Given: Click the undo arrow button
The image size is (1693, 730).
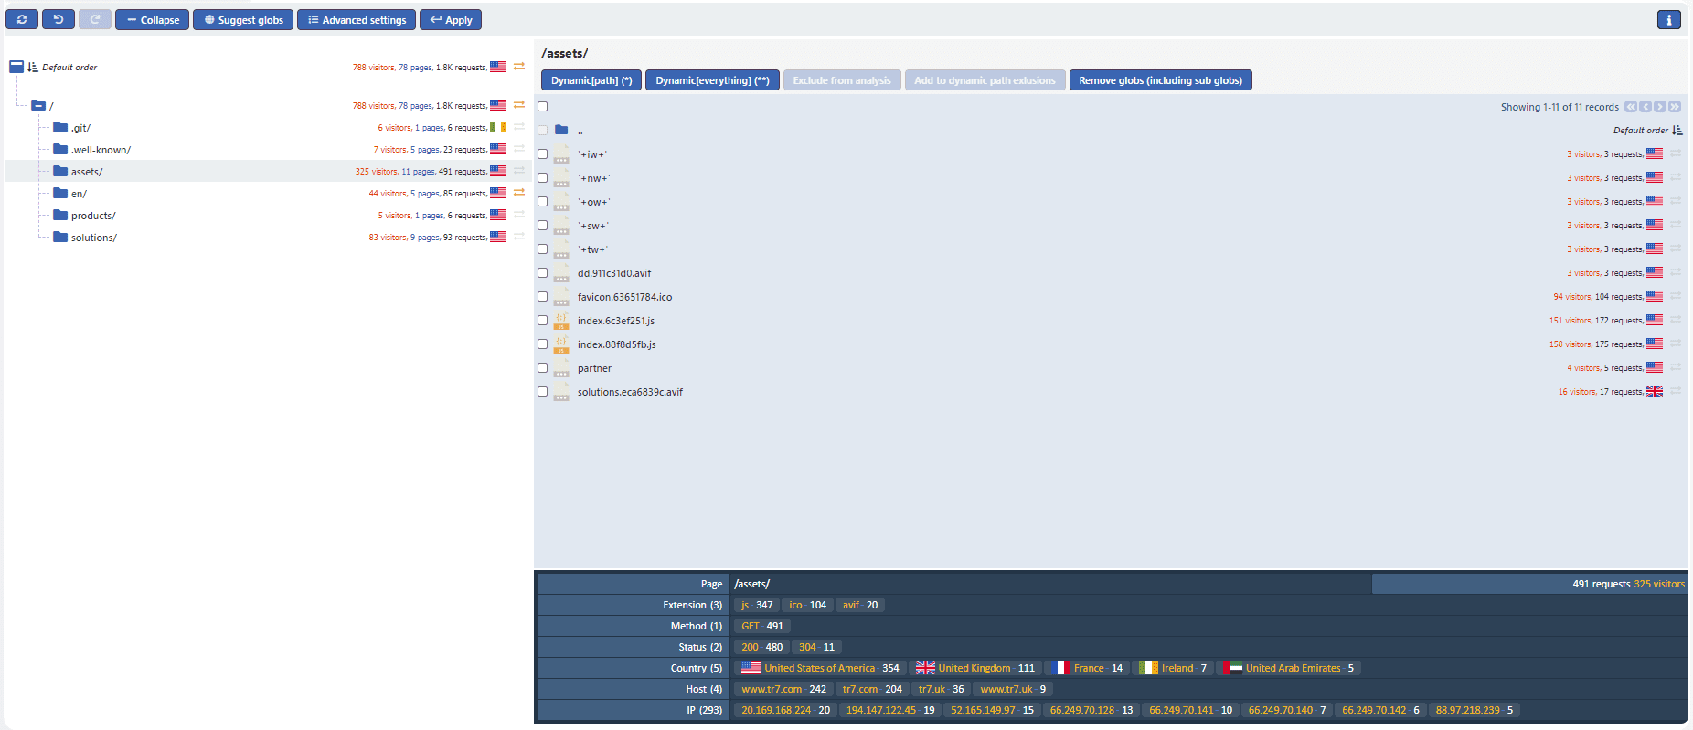Looking at the screenshot, I should coord(59,19).
